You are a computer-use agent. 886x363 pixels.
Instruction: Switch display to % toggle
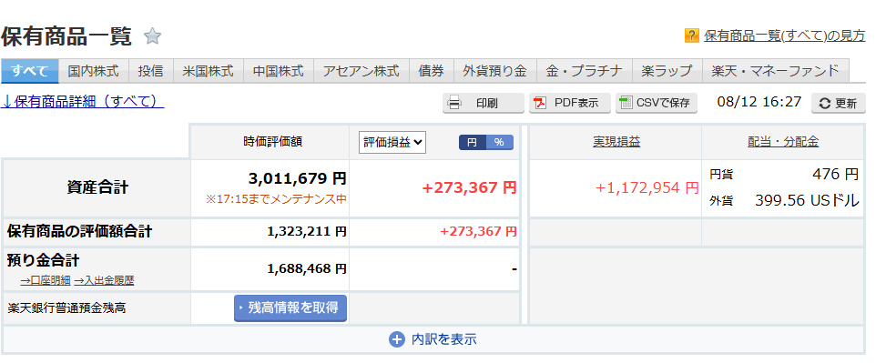click(500, 142)
